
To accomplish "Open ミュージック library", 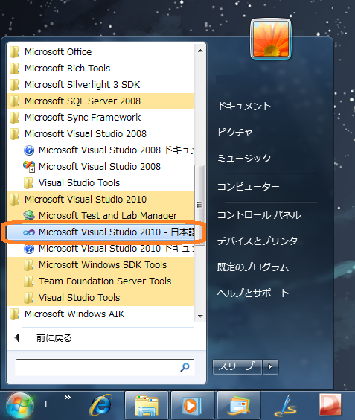I will tap(244, 159).
